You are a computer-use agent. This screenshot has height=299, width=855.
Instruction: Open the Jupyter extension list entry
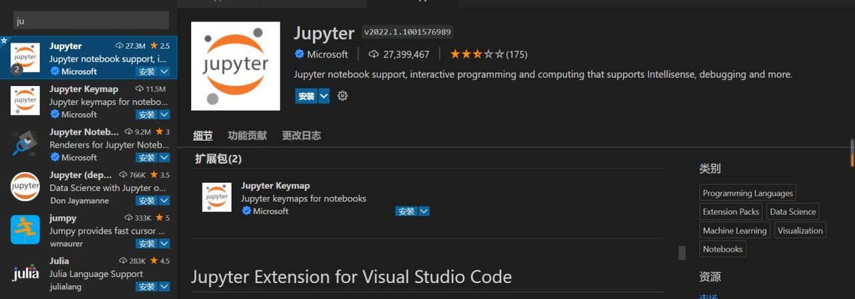89,58
